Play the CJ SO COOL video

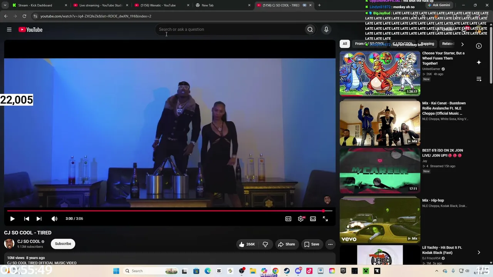pos(12,219)
